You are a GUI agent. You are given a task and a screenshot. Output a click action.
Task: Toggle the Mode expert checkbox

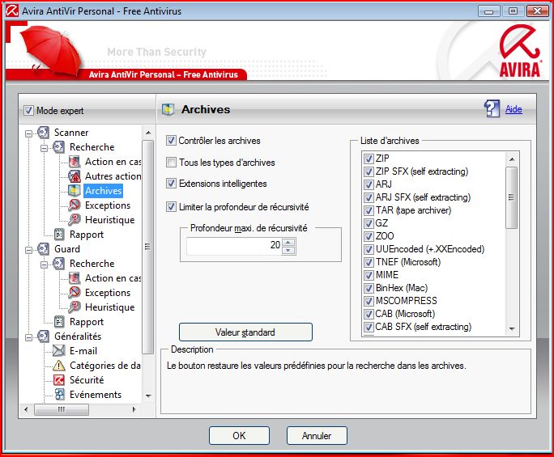[x=28, y=111]
